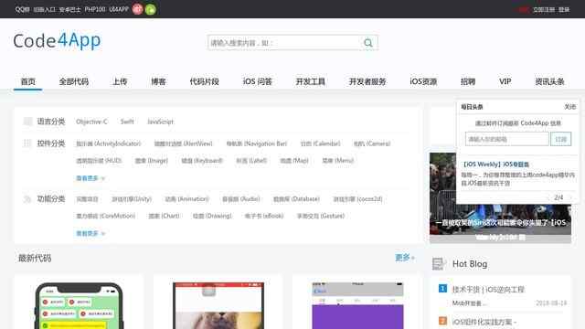585x329 pixels.
Task: Open the 【iOS Weekly】 headline link
Action: pyautogui.click(x=496, y=164)
